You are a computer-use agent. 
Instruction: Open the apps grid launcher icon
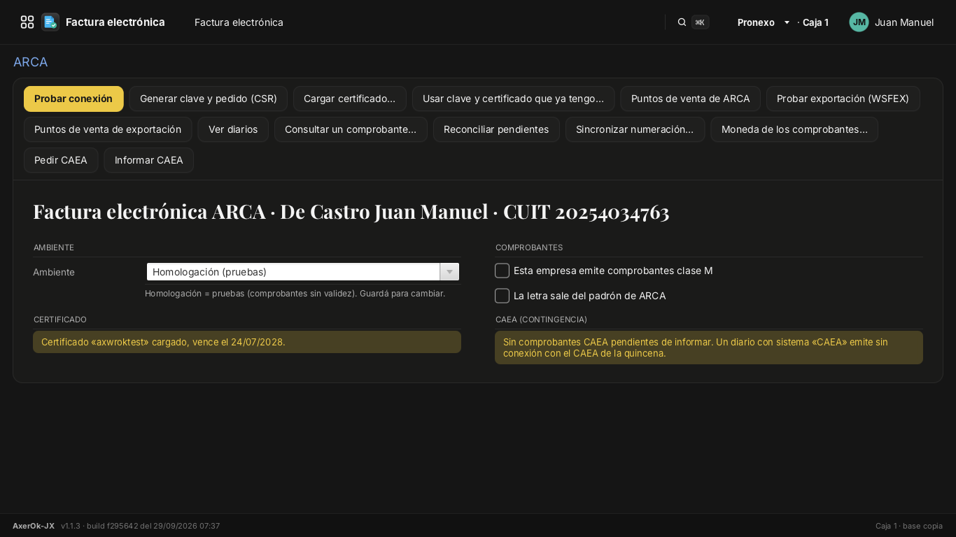coord(27,22)
